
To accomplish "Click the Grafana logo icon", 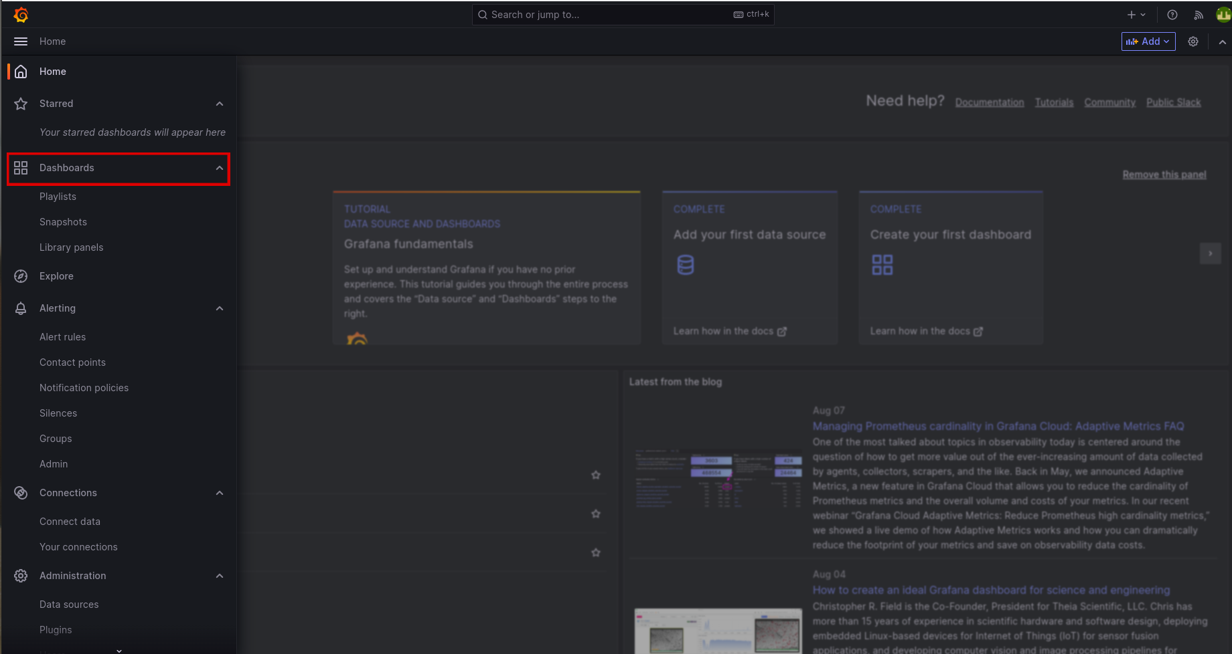I will 21,15.
